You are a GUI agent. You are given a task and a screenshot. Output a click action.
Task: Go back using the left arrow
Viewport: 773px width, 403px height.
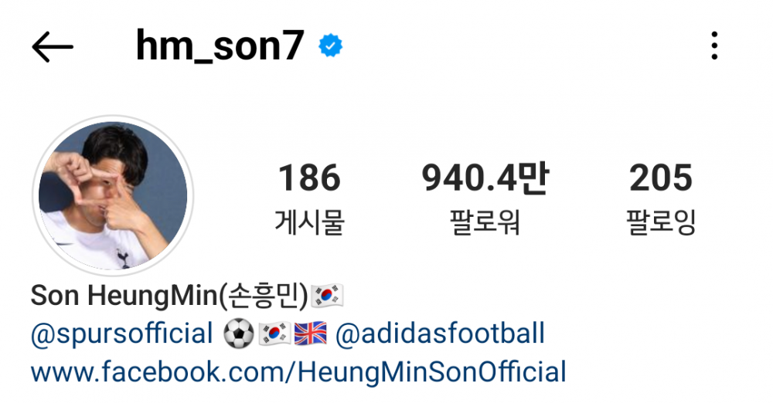(53, 47)
